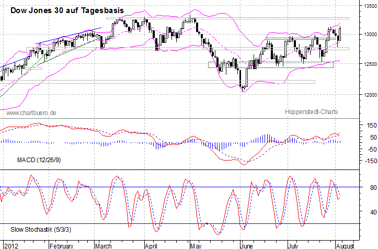Click the 12000 price axis value
The width and height of the screenshot is (378, 249).
pos(370,95)
